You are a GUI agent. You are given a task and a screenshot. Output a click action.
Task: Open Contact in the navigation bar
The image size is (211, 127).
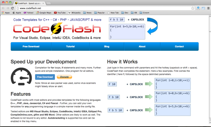pyautogui.click(x=179, y=47)
